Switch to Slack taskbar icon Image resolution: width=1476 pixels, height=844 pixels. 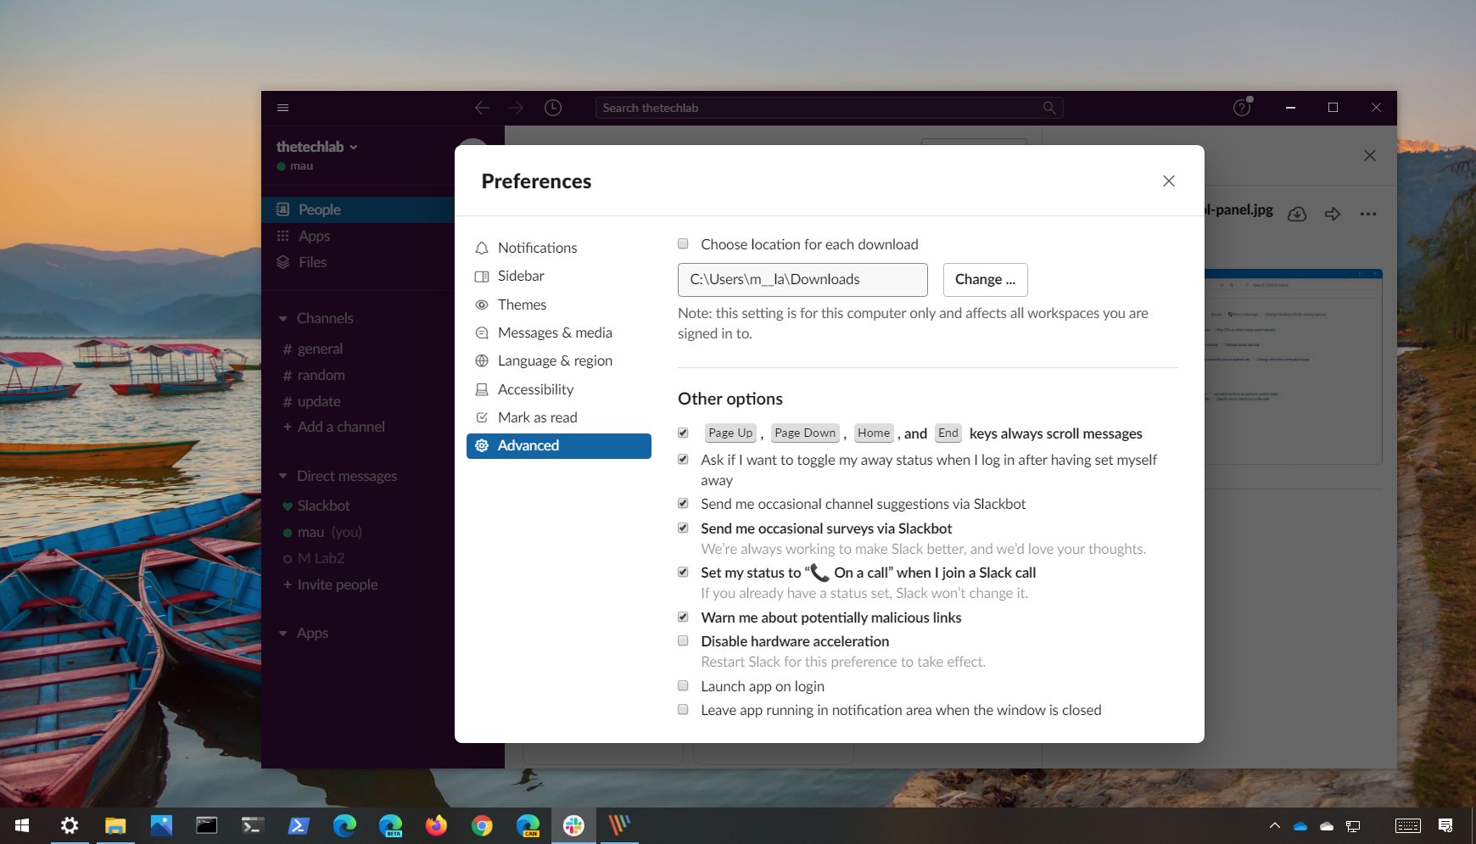point(573,825)
